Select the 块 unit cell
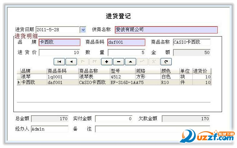This screenshot has height=148, width=237. tap(186, 76)
